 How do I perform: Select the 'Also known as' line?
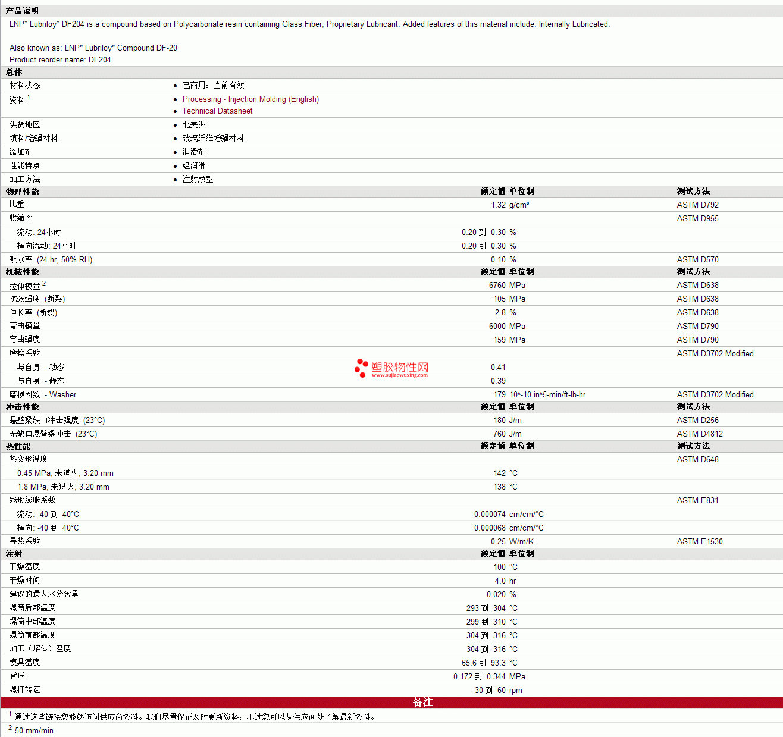[93, 48]
